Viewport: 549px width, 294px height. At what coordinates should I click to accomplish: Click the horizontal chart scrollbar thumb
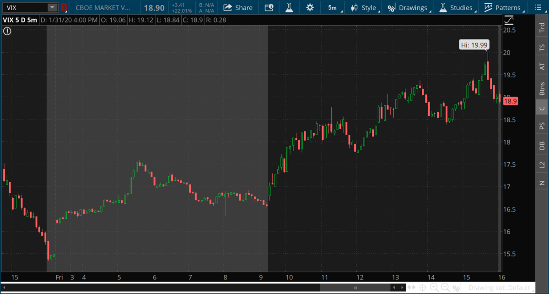click(355, 288)
